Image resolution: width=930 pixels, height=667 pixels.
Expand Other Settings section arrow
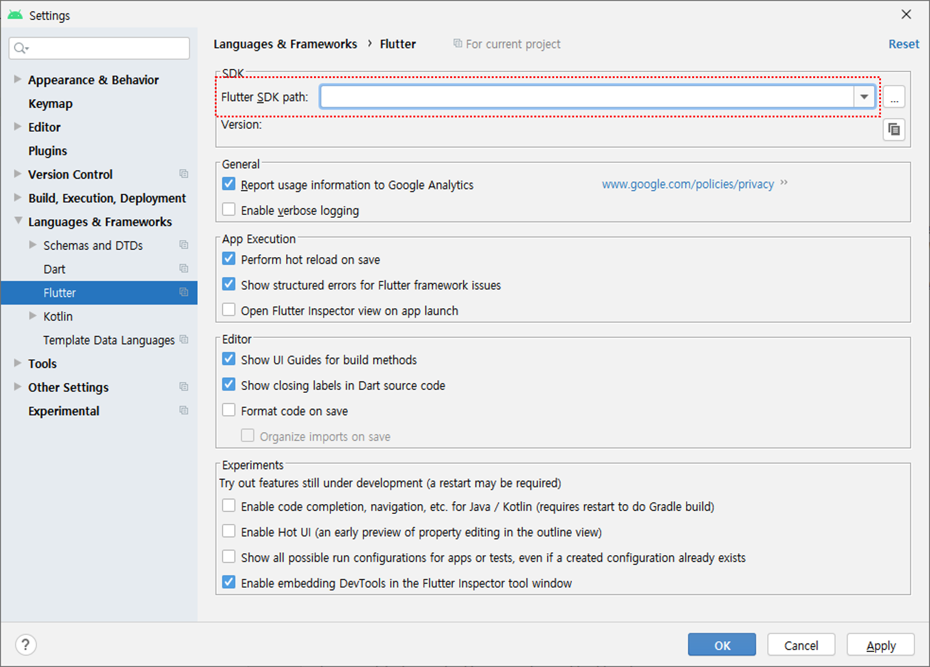[x=18, y=387]
